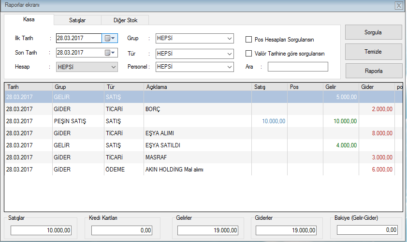The width and height of the screenshot is (407, 242).
Task: Open the Hesap combo box
Action: point(113,67)
